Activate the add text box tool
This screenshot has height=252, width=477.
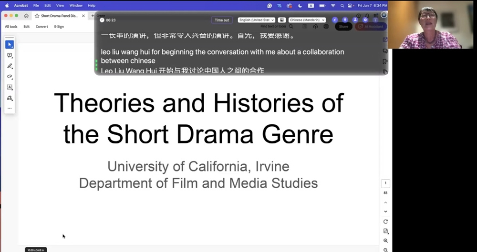click(x=10, y=88)
